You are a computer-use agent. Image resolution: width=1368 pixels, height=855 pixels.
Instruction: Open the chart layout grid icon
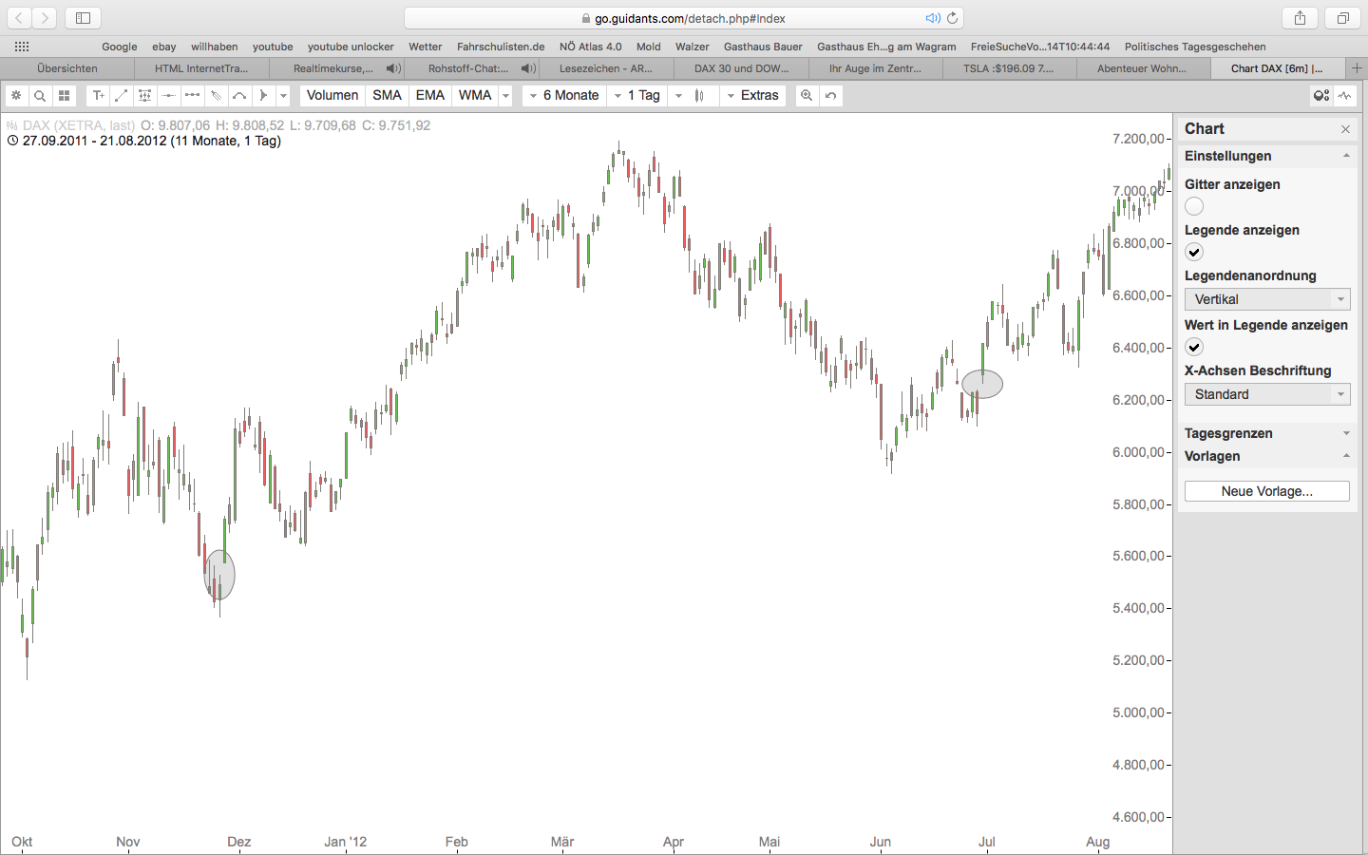coord(63,95)
